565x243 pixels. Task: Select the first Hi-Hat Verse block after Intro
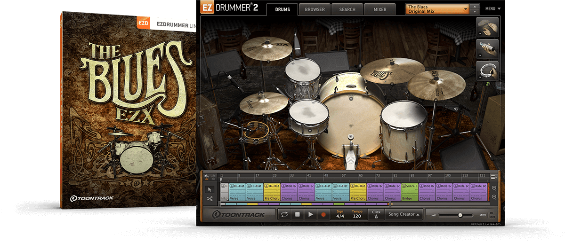(x=237, y=192)
